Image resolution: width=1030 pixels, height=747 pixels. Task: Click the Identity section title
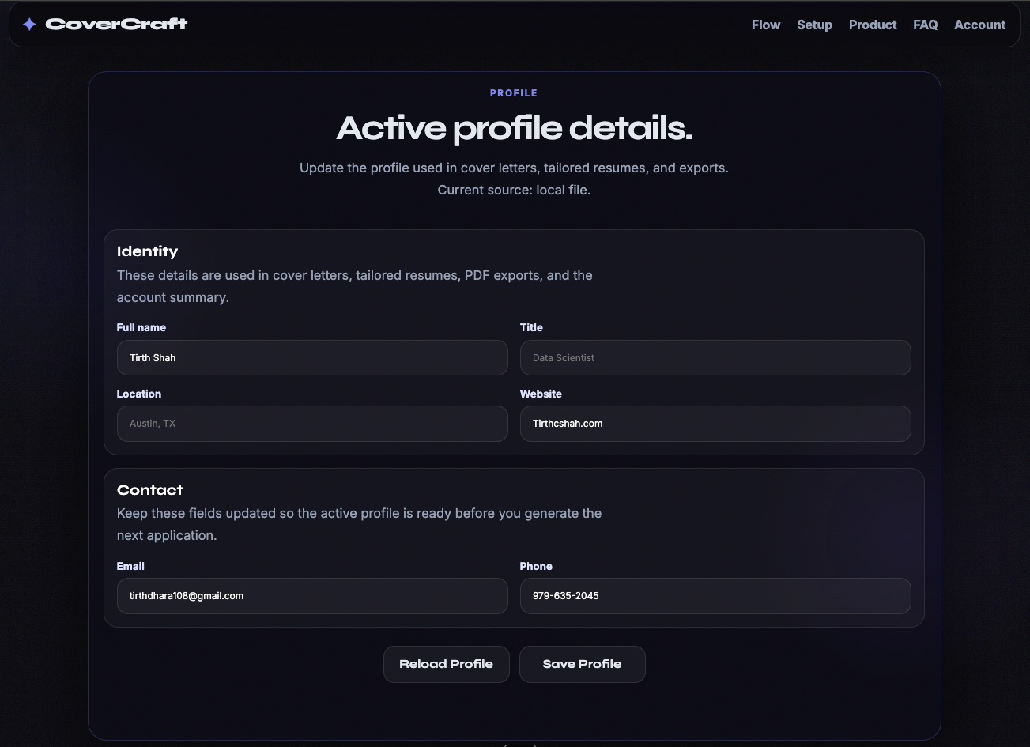coord(147,251)
